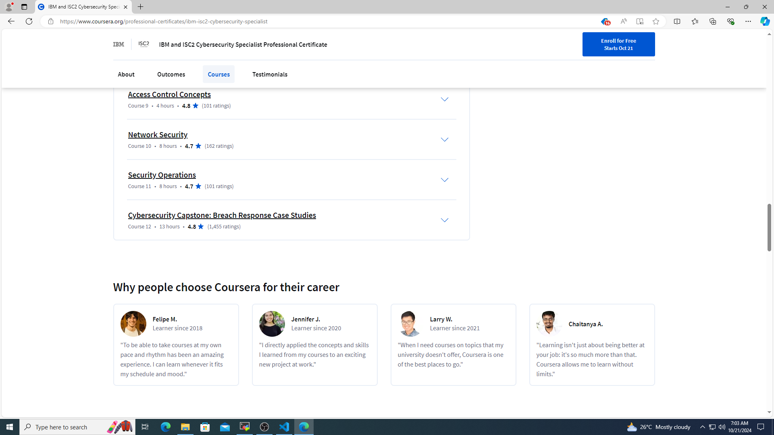Select the Courses section tab
The height and width of the screenshot is (435, 774).
218,74
